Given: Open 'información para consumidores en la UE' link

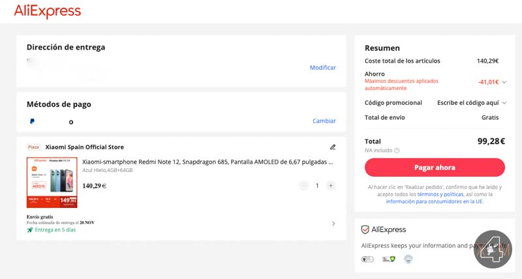Looking at the screenshot, I should 435,201.
